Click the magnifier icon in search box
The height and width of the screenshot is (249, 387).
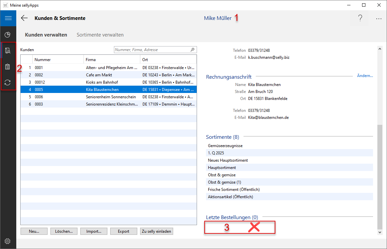point(192,50)
